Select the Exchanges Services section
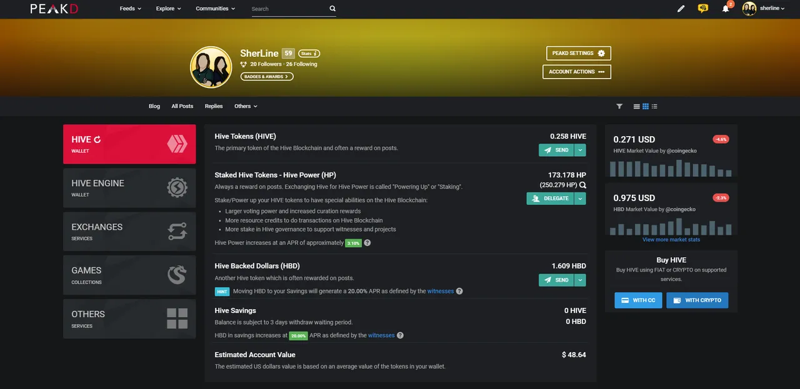 tap(129, 232)
